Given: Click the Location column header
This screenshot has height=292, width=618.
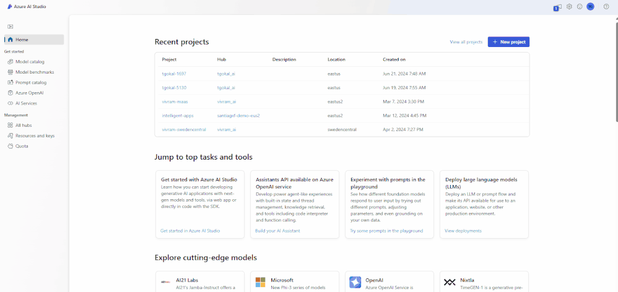Looking at the screenshot, I should (x=336, y=59).
